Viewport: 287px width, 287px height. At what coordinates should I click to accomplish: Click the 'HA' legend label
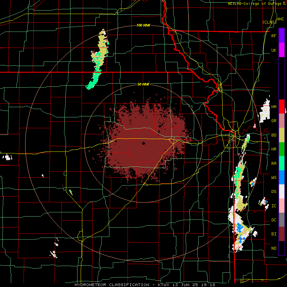(x=274, y=107)
